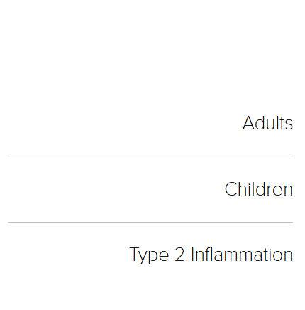Tap the word Adults
This screenshot has height=310, width=305.
pyautogui.click(x=267, y=123)
